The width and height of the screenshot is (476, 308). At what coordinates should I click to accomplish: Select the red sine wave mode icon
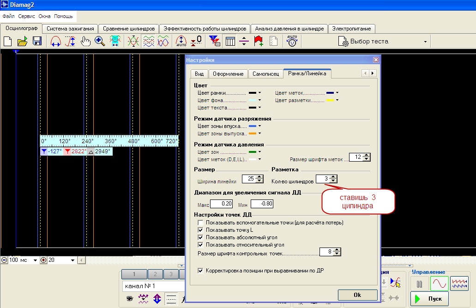pos(439,284)
